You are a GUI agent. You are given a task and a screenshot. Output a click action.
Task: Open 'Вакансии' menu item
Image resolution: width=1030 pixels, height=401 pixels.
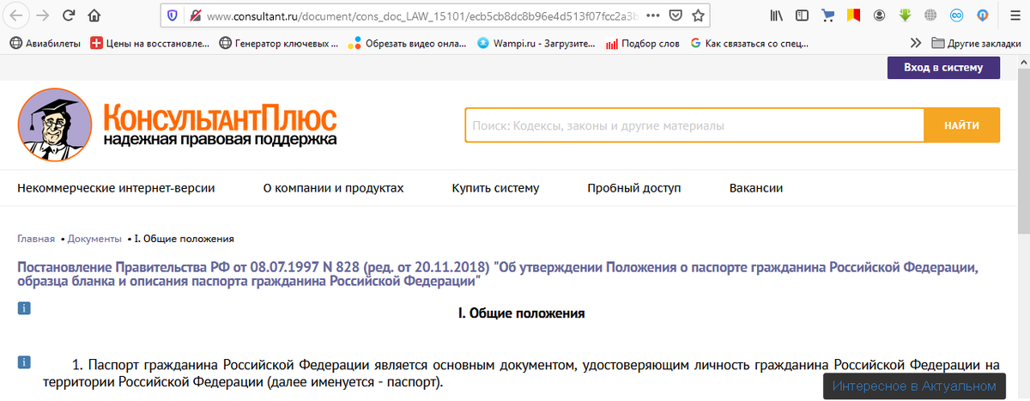[x=755, y=188]
